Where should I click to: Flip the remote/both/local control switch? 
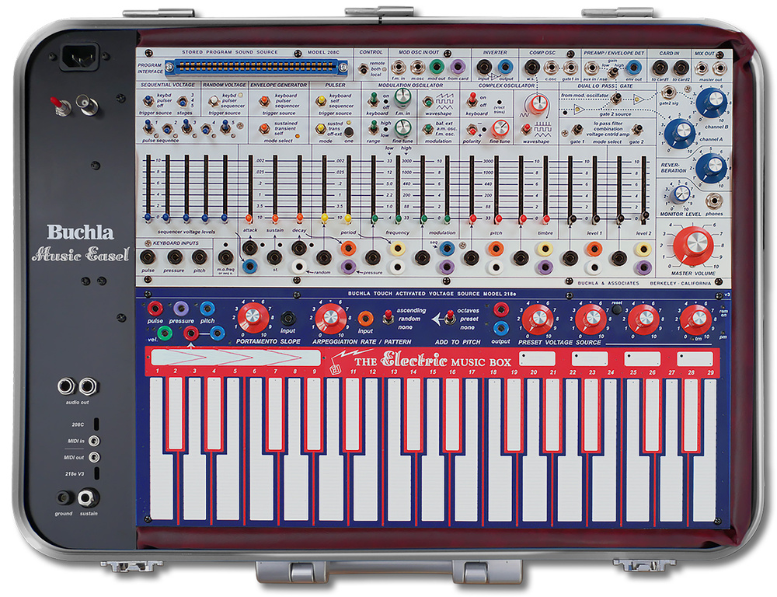363,70
